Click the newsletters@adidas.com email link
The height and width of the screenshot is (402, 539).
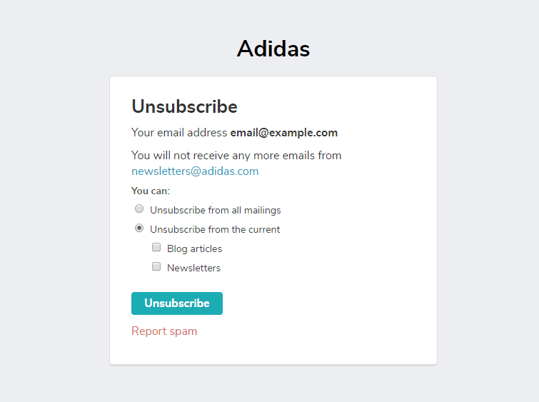point(195,171)
